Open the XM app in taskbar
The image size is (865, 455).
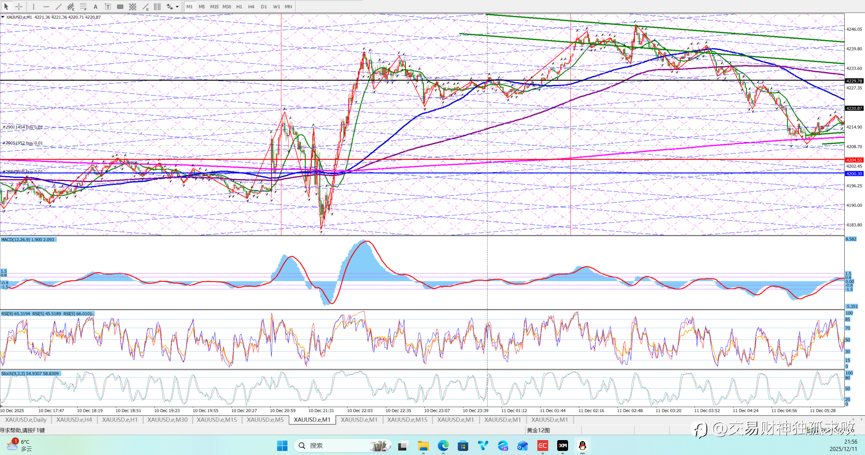click(562, 446)
